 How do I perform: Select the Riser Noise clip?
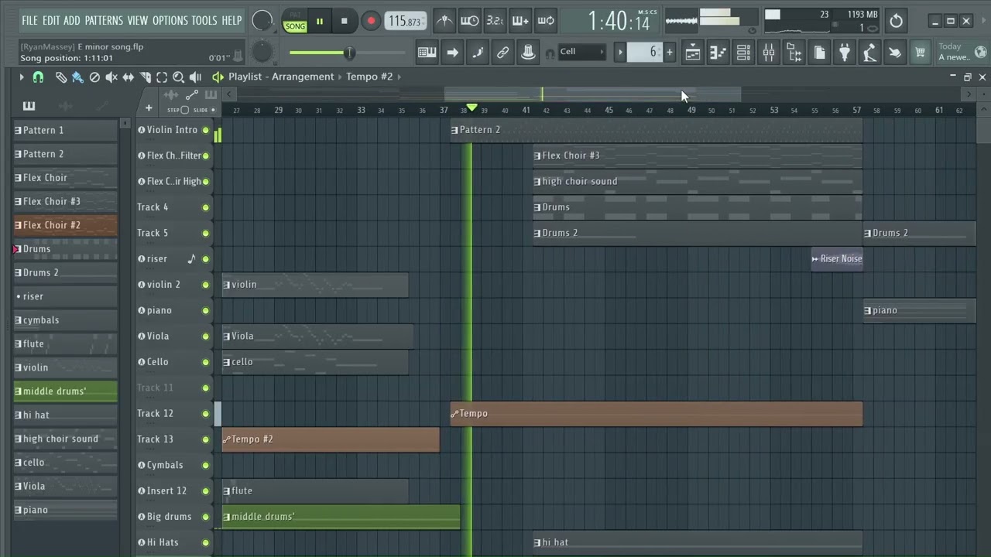[x=836, y=259]
